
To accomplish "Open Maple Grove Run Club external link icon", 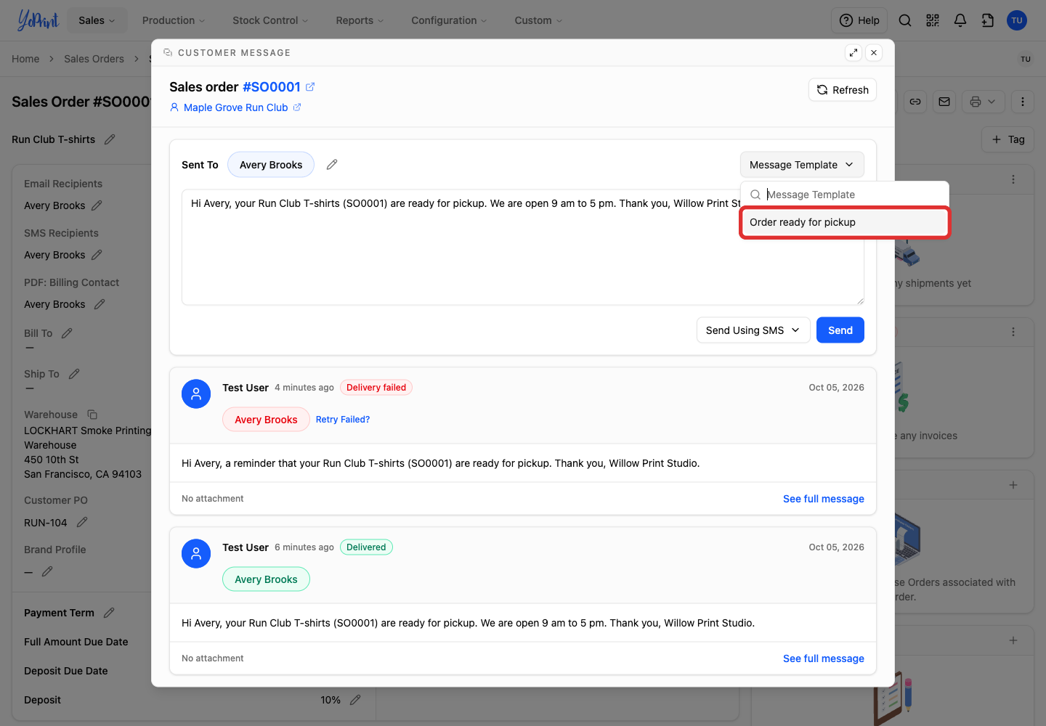I will [x=297, y=107].
